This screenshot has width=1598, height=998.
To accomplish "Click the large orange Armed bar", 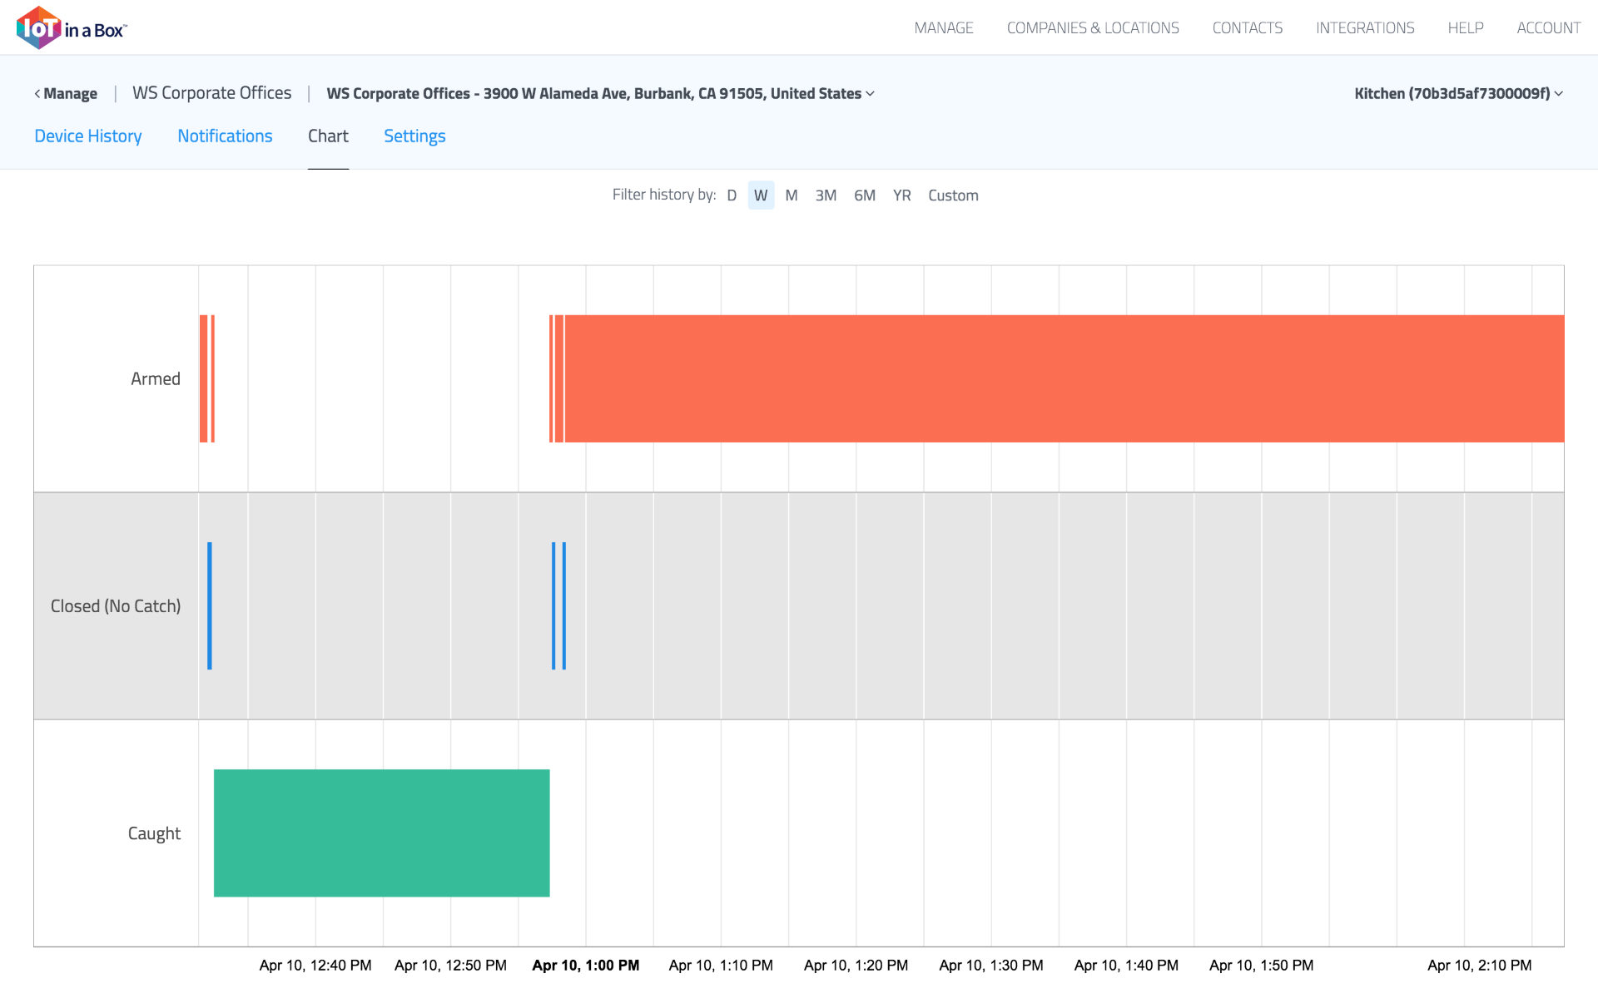I will click(1064, 378).
